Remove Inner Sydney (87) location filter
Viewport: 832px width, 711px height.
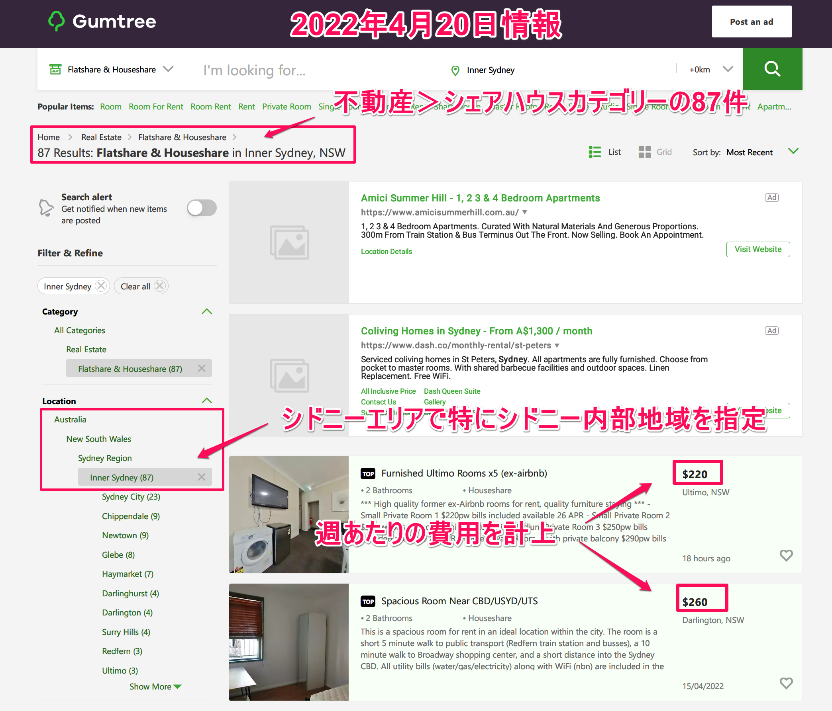pyautogui.click(x=202, y=477)
